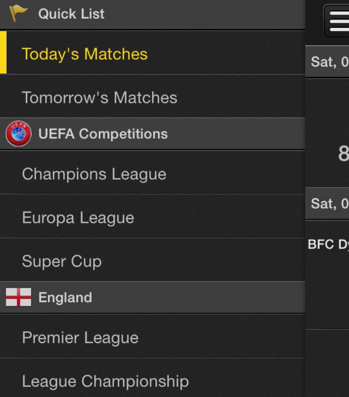Image resolution: width=349 pixels, height=397 pixels.
Task: Click the England flag icon
Action: [x=19, y=297]
